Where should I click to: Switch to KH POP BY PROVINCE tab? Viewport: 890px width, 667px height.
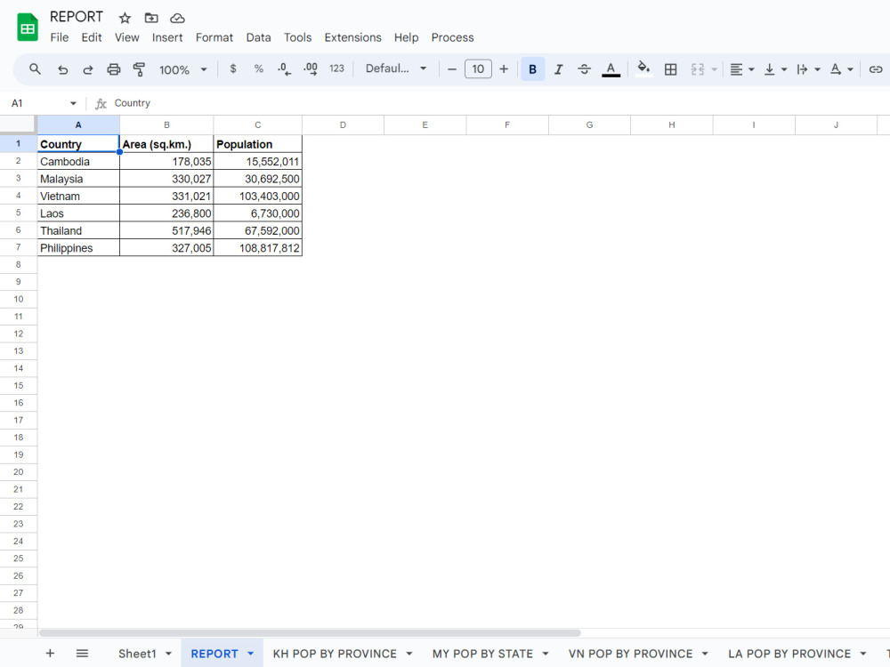(335, 654)
